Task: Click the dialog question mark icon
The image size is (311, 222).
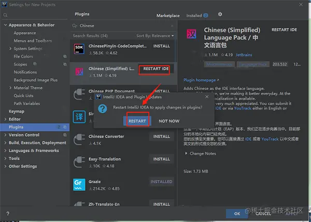Action: 103,109
